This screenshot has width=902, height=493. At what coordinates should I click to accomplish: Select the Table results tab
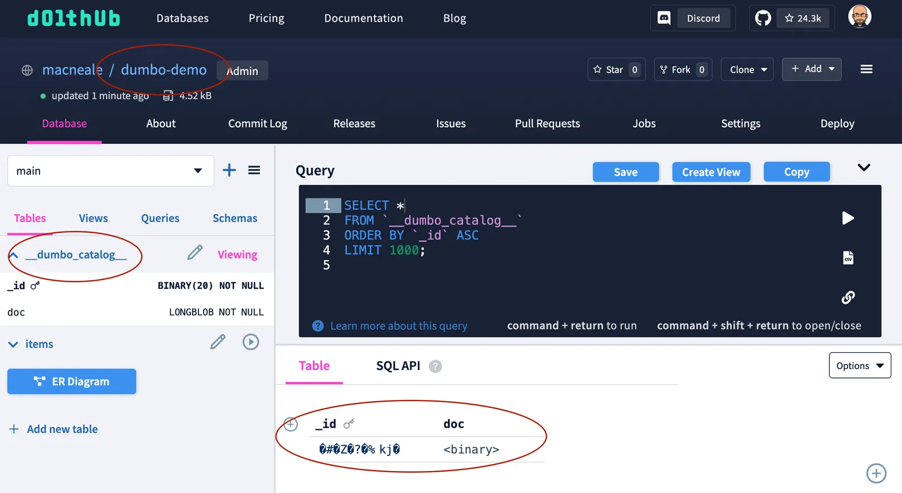point(314,366)
